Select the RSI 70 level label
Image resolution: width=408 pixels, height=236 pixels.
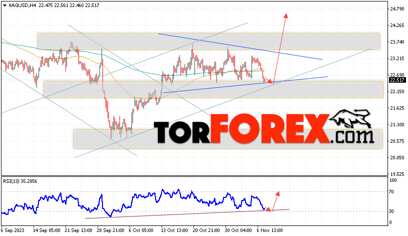(x=391, y=192)
